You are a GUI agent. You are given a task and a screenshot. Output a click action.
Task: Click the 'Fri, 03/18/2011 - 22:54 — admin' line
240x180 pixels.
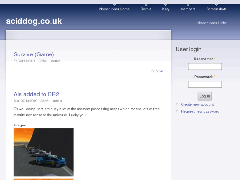pyautogui.click(x=37, y=61)
